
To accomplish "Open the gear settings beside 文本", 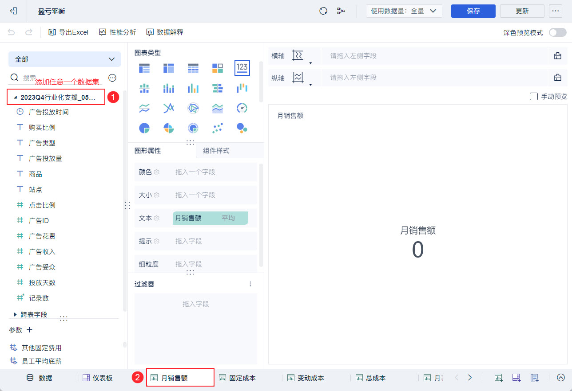I will click(x=156, y=218).
